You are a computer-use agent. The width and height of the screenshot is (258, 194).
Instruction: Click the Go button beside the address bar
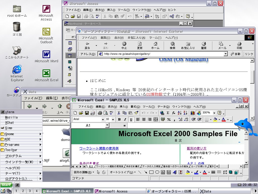click(236, 54)
